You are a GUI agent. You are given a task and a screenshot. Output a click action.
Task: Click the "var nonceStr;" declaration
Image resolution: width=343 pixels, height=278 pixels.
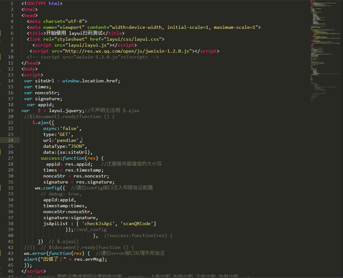pyautogui.click(x=42, y=93)
